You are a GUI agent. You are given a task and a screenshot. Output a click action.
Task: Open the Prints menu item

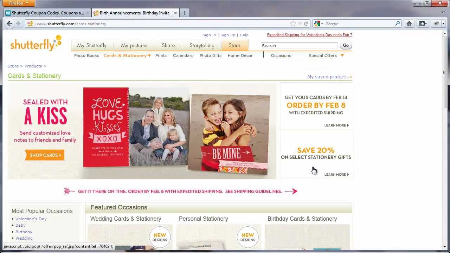[161, 56]
